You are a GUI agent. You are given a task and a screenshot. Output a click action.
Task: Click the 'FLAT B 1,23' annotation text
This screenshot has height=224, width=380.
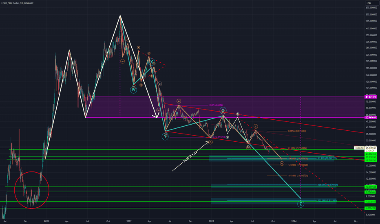(190, 156)
